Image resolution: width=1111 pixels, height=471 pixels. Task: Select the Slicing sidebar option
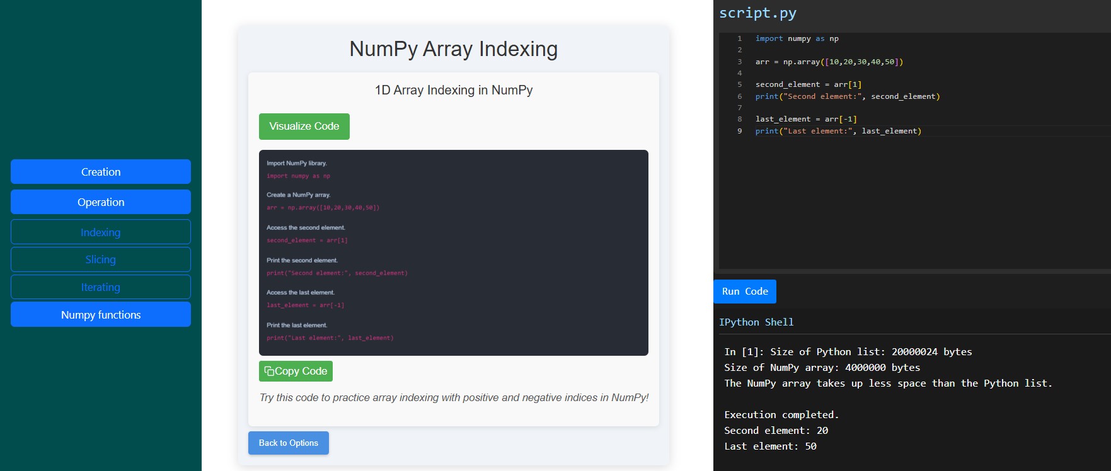pos(101,259)
